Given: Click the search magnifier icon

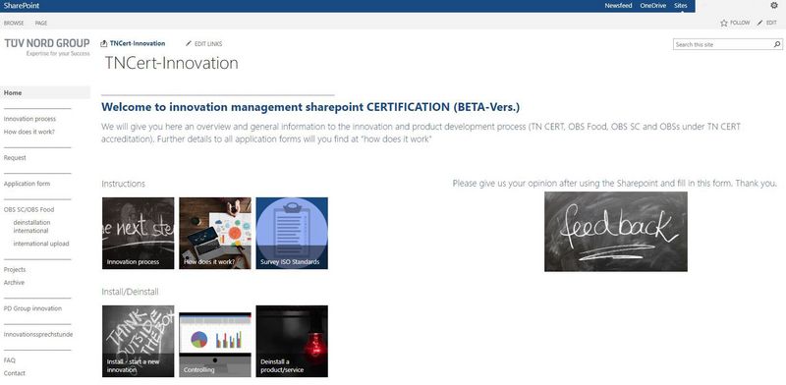Looking at the screenshot, I should (x=777, y=44).
